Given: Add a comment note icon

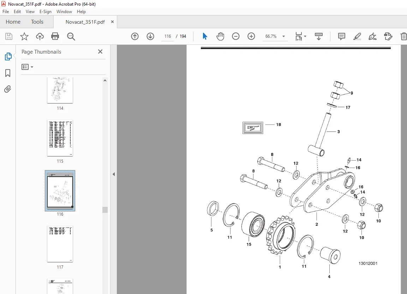Looking at the screenshot, I should pos(342,36).
